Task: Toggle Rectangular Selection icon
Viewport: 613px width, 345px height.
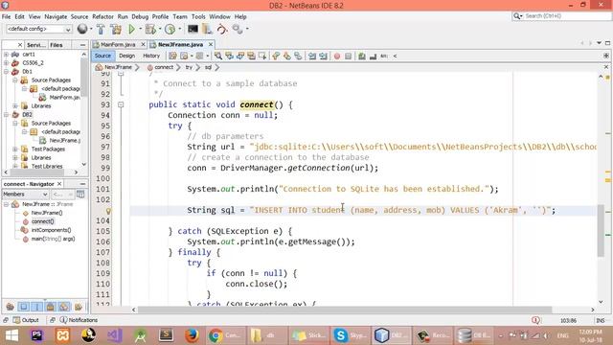Action: point(261,56)
